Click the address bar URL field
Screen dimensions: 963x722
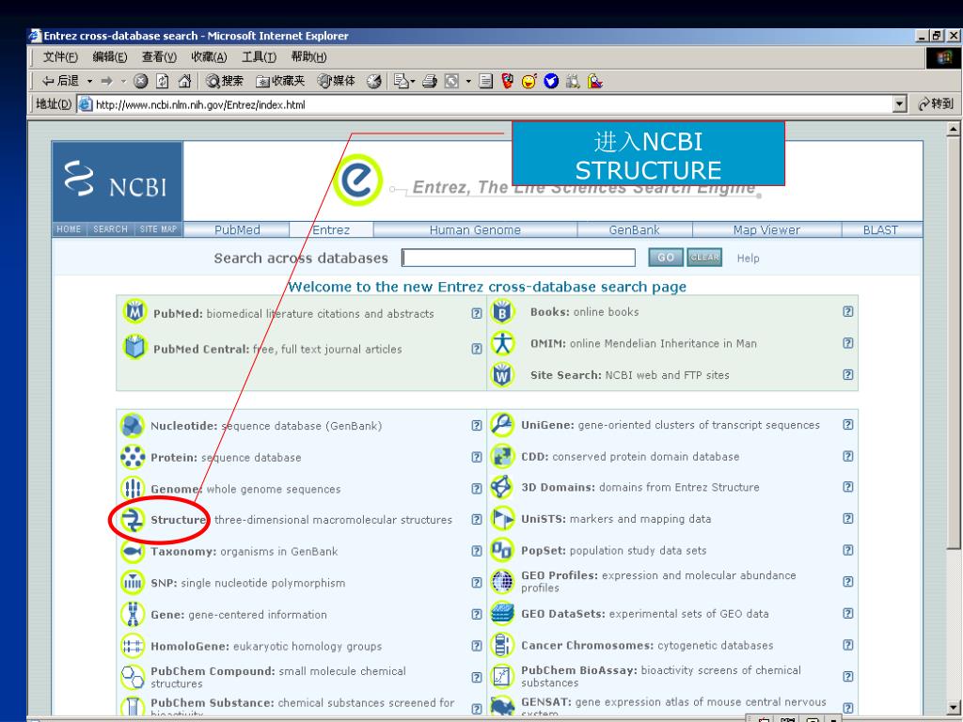click(484, 104)
